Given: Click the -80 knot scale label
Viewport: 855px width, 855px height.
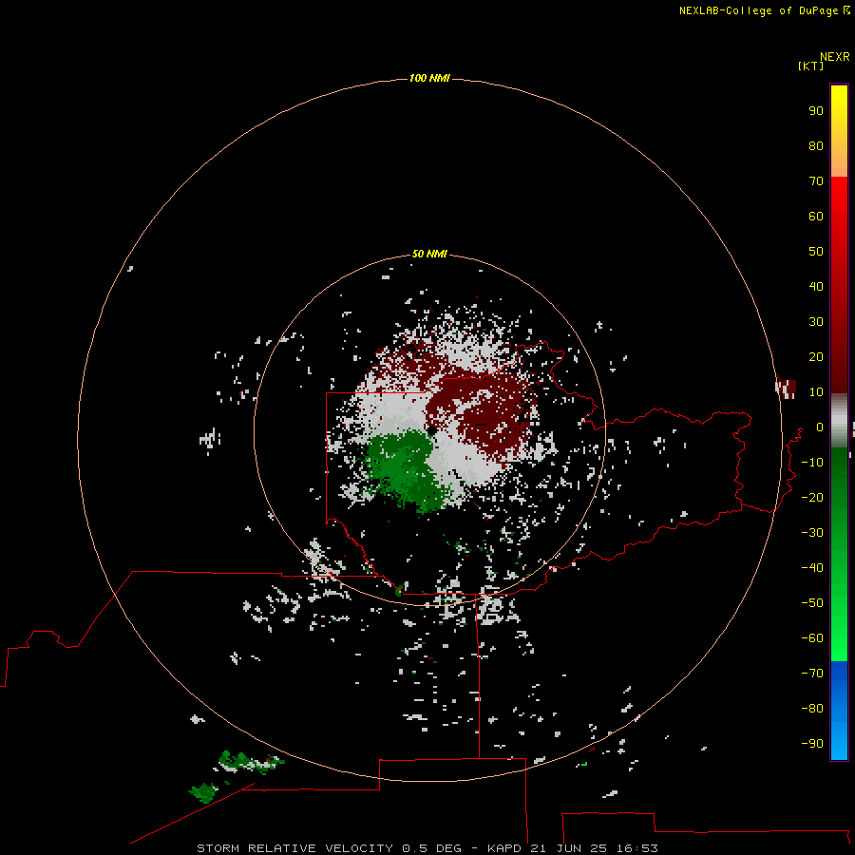Looking at the screenshot, I should click(812, 709).
